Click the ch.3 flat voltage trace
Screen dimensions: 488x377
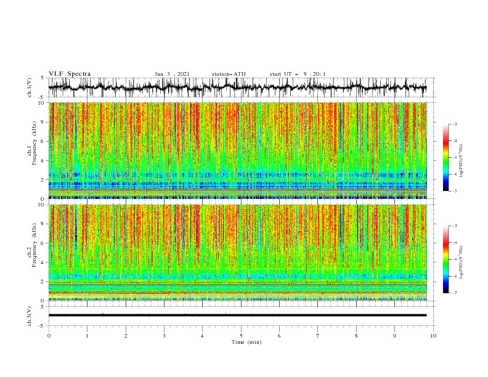pos(238,315)
